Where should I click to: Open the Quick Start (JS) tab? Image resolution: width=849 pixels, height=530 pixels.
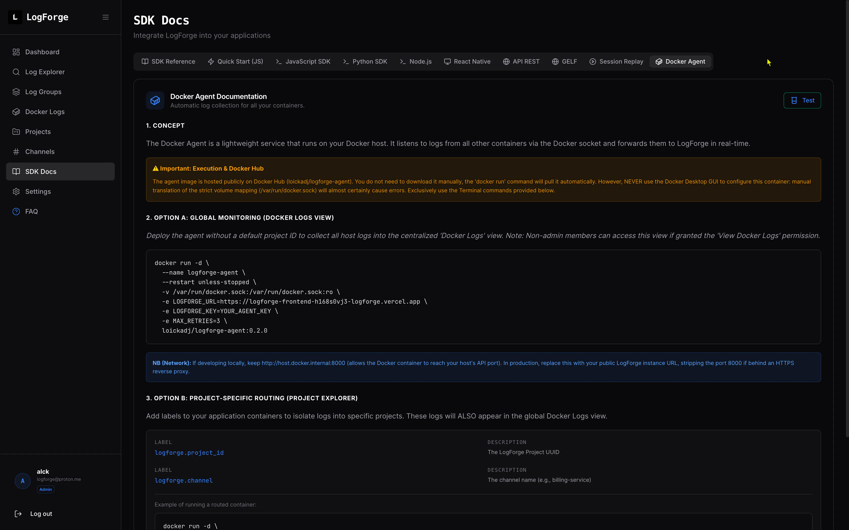tap(235, 61)
